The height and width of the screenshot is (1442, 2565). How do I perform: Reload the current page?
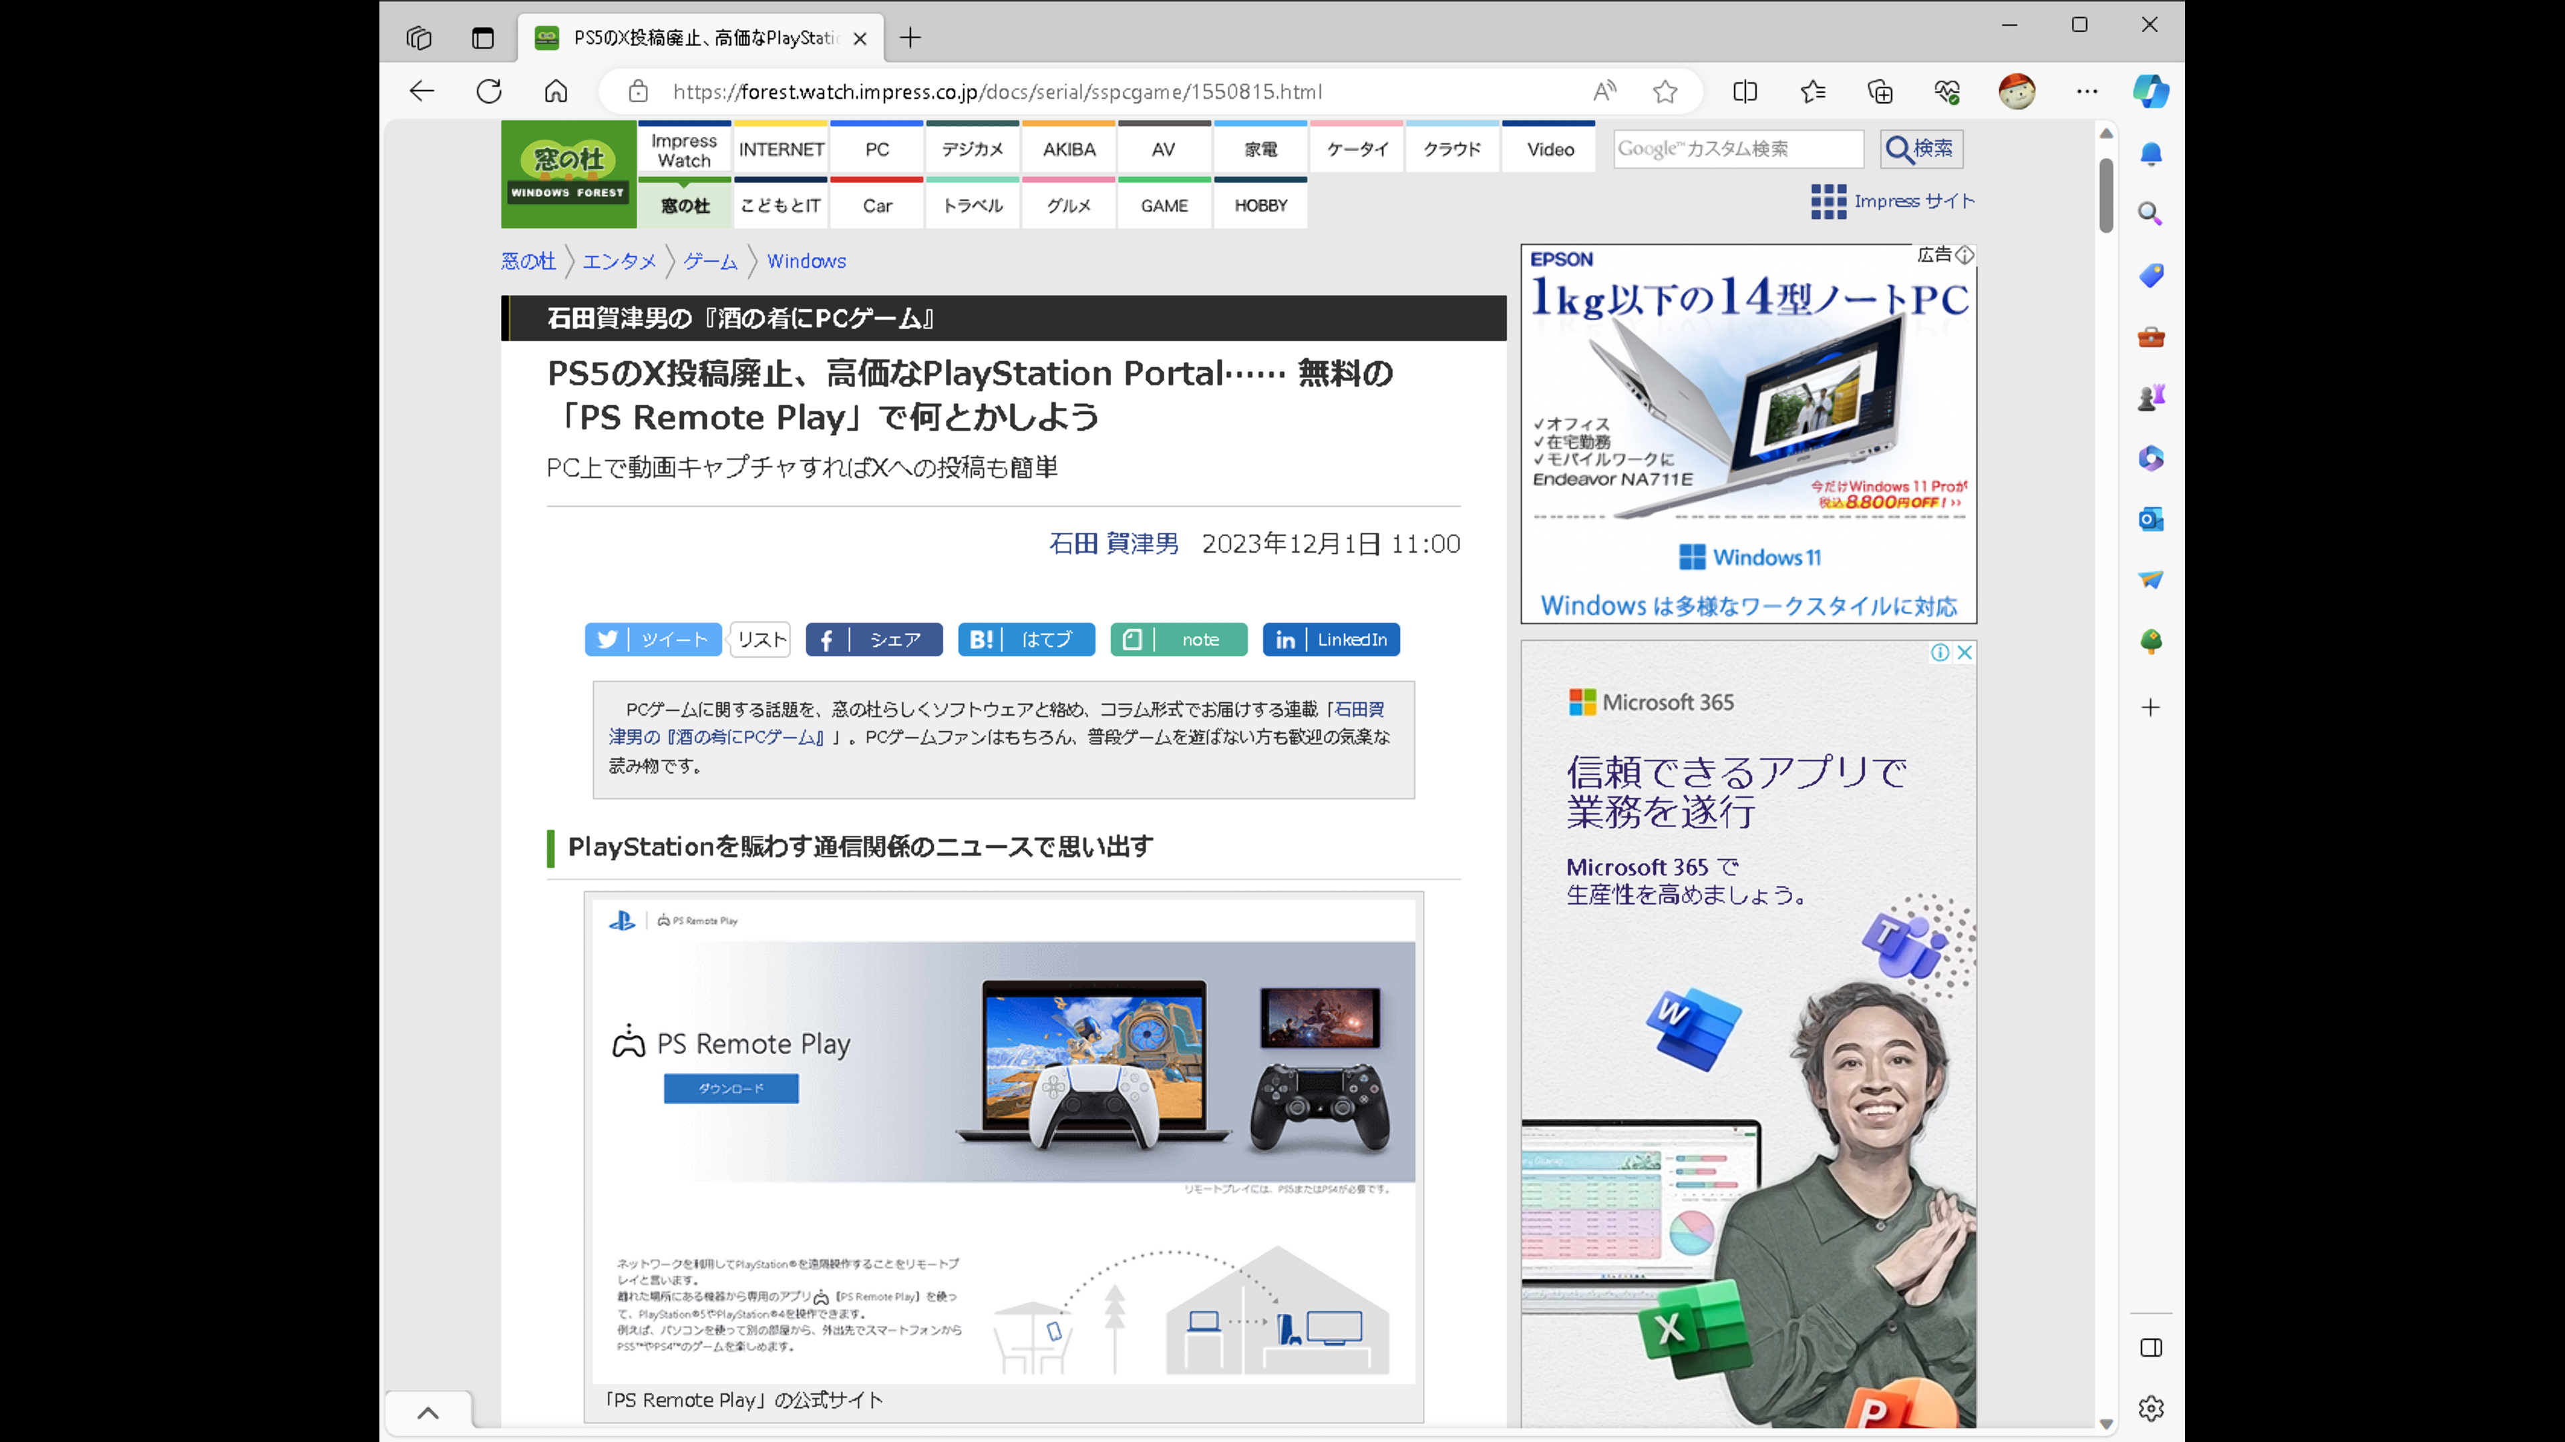pos(489,91)
